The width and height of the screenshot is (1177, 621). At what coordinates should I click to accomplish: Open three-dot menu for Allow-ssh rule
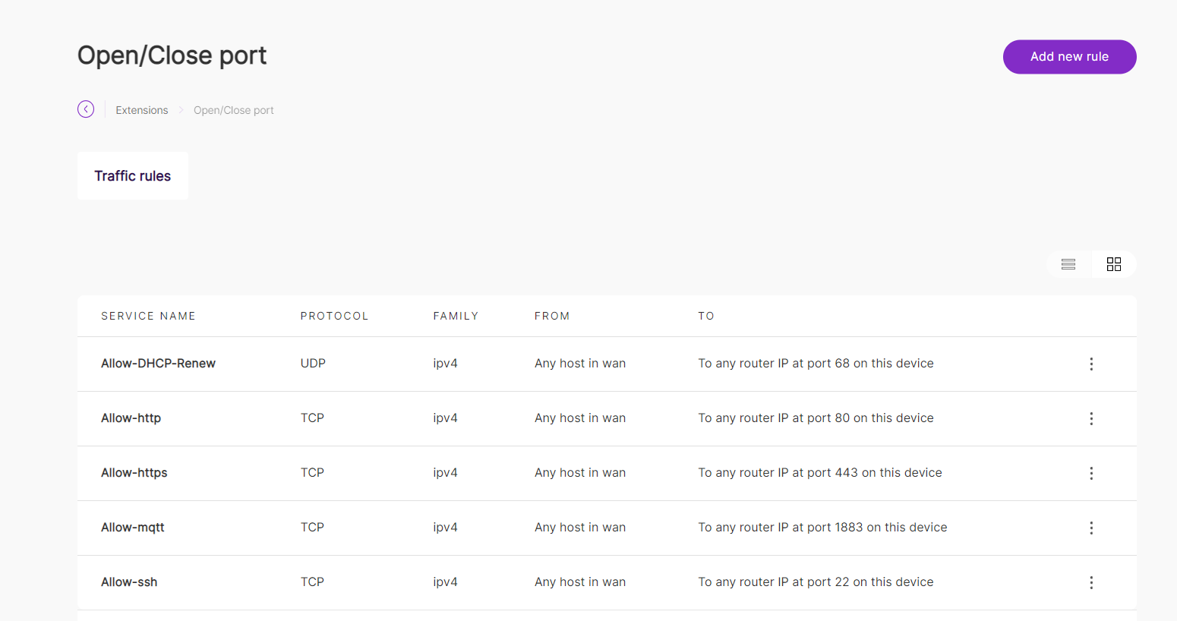pos(1091,582)
